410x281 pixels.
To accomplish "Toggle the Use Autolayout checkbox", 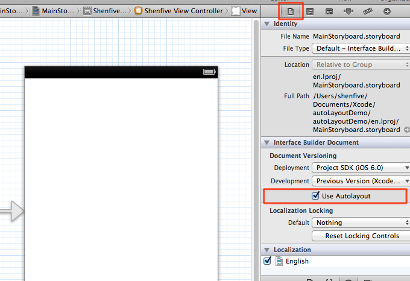I will click(x=315, y=195).
